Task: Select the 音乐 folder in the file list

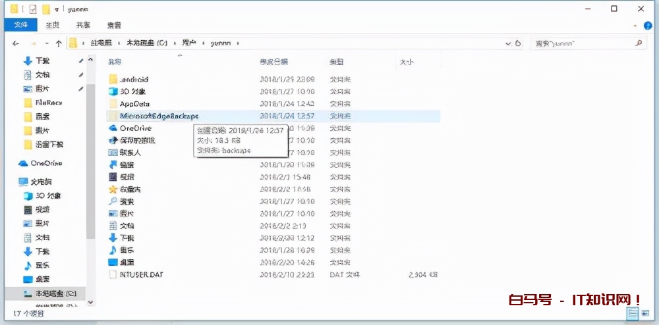Action: tap(121, 250)
